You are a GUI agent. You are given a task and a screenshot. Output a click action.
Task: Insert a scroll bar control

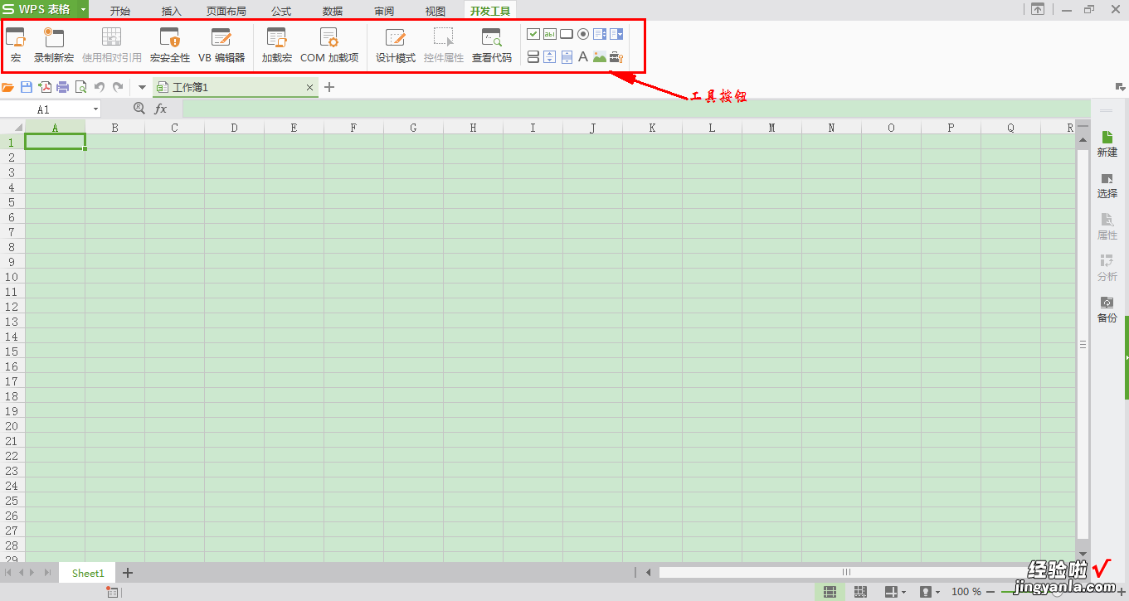point(567,57)
